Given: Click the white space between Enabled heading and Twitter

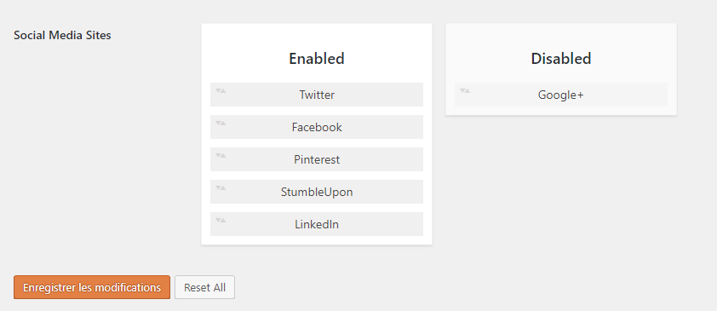Looking at the screenshot, I should tap(317, 75).
